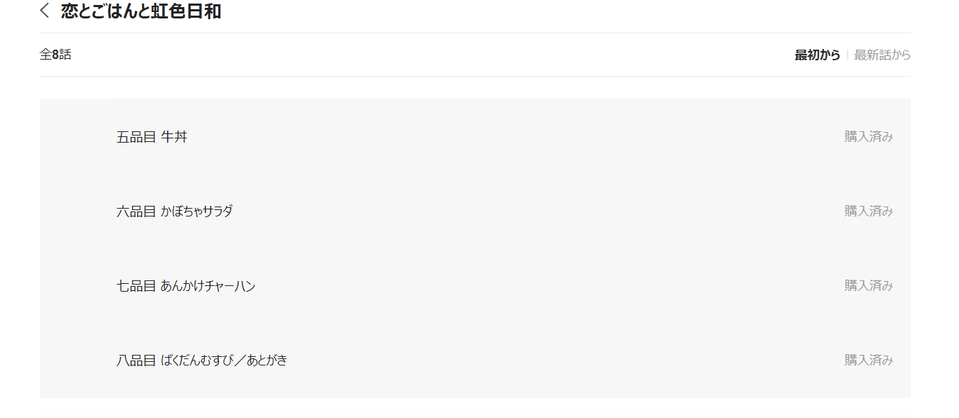Click the empty middle of the 牛丼 row
The image size is (959, 418).
[x=498, y=137]
